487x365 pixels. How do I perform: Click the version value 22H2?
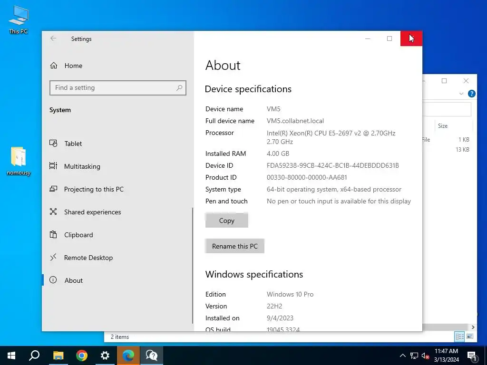point(274,306)
